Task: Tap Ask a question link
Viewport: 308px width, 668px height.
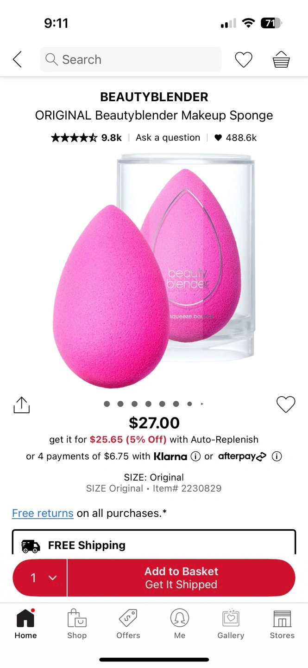Action: pos(168,137)
